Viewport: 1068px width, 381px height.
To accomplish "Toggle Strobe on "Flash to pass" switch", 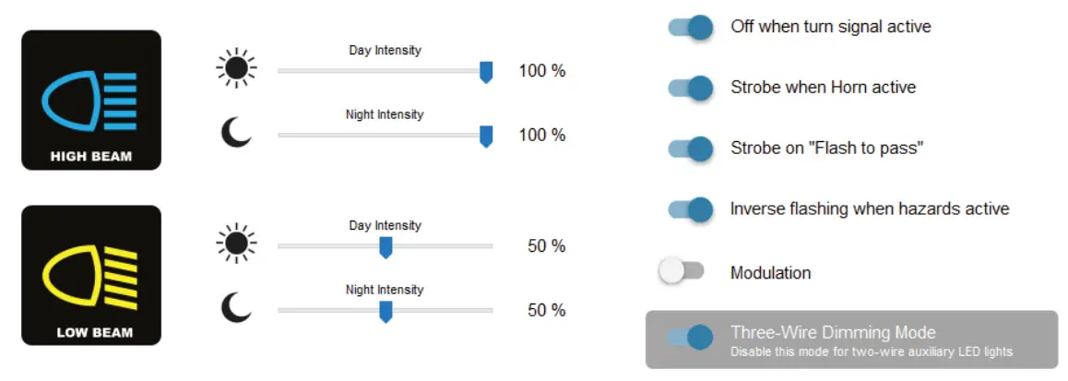I will click(691, 149).
